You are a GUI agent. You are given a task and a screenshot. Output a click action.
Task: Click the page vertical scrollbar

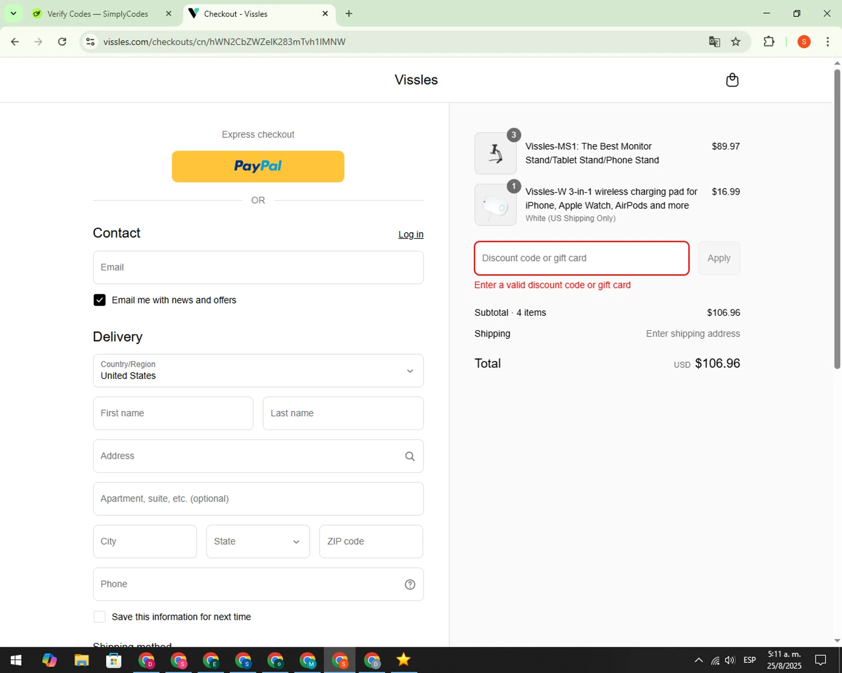[837, 219]
